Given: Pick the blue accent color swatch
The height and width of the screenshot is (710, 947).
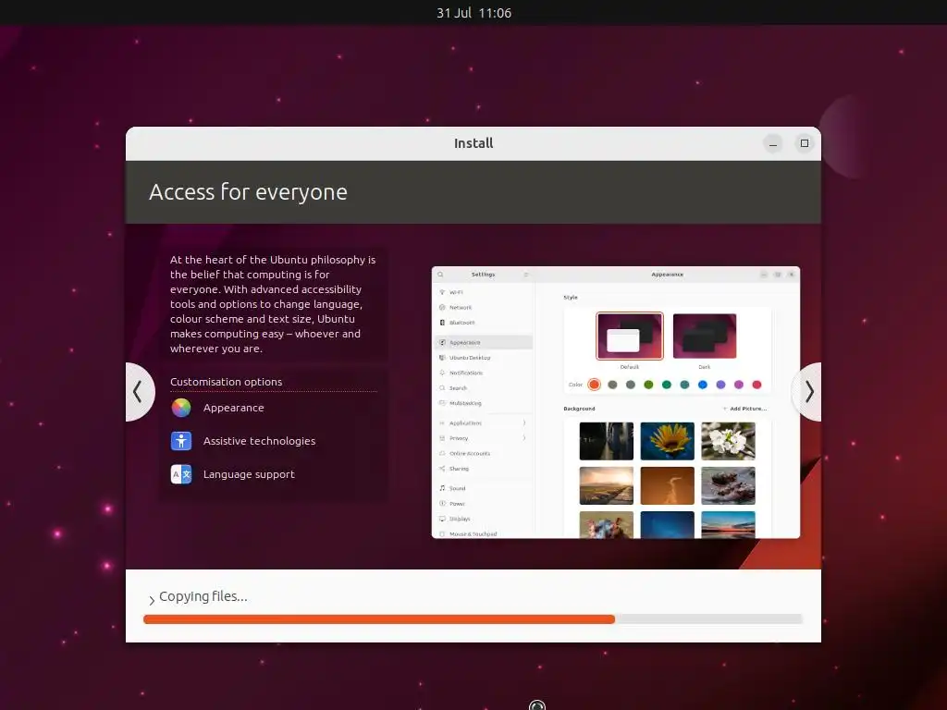Looking at the screenshot, I should (703, 385).
